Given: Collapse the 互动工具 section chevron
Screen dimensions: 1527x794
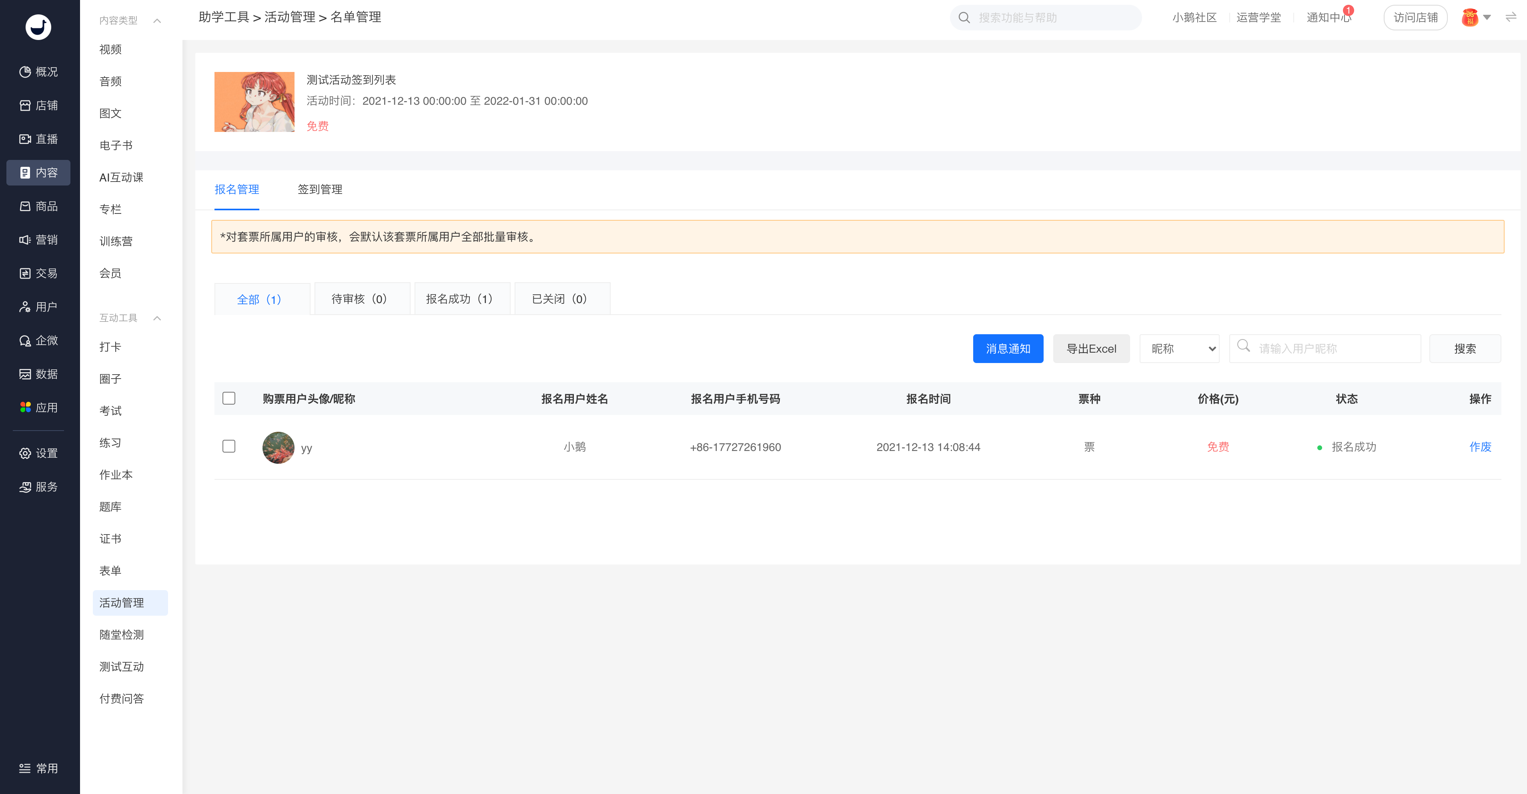Looking at the screenshot, I should click(x=157, y=318).
